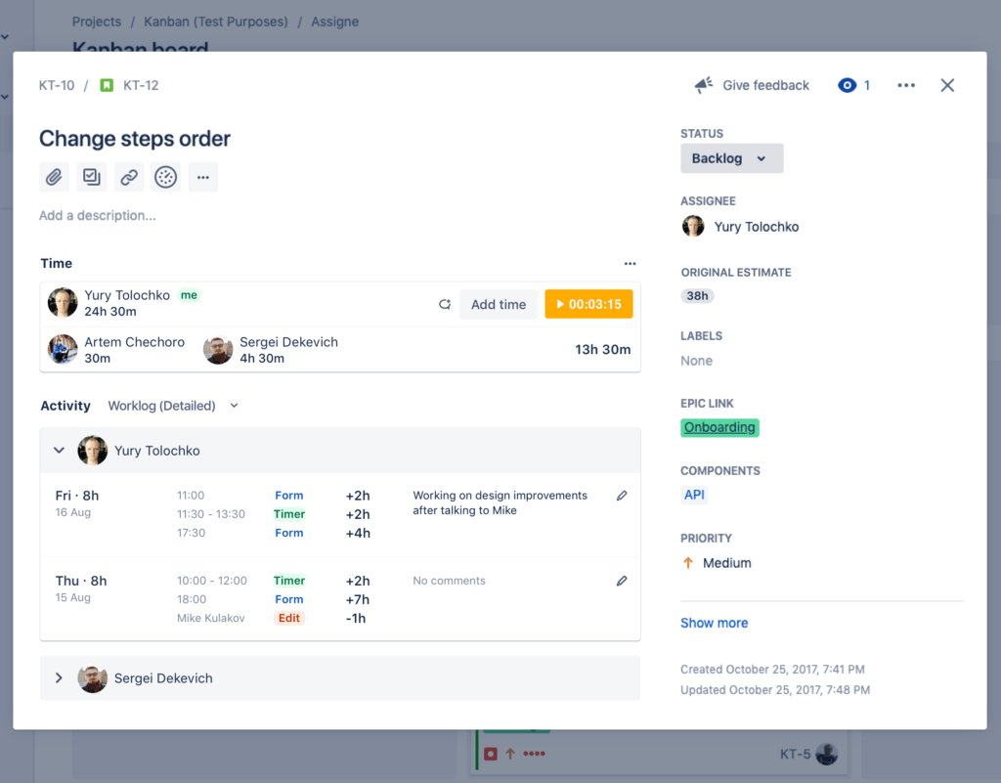Image resolution: width=1001 pixels, height=783 pixels.
Task: Stop the running 00:03:15 timer
Action: [588, 304]
